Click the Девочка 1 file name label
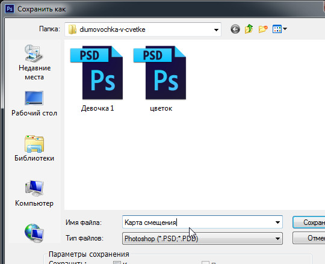325x264 pixels. tap(97, 108)
